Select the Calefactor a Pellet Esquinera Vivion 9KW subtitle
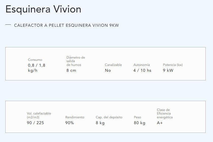Viewport: 213px width, 142px height. [67, 25]
